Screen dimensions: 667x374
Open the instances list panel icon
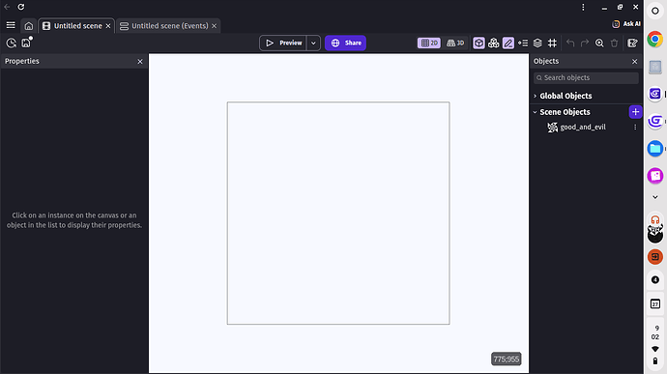click(x=523, y=43)
